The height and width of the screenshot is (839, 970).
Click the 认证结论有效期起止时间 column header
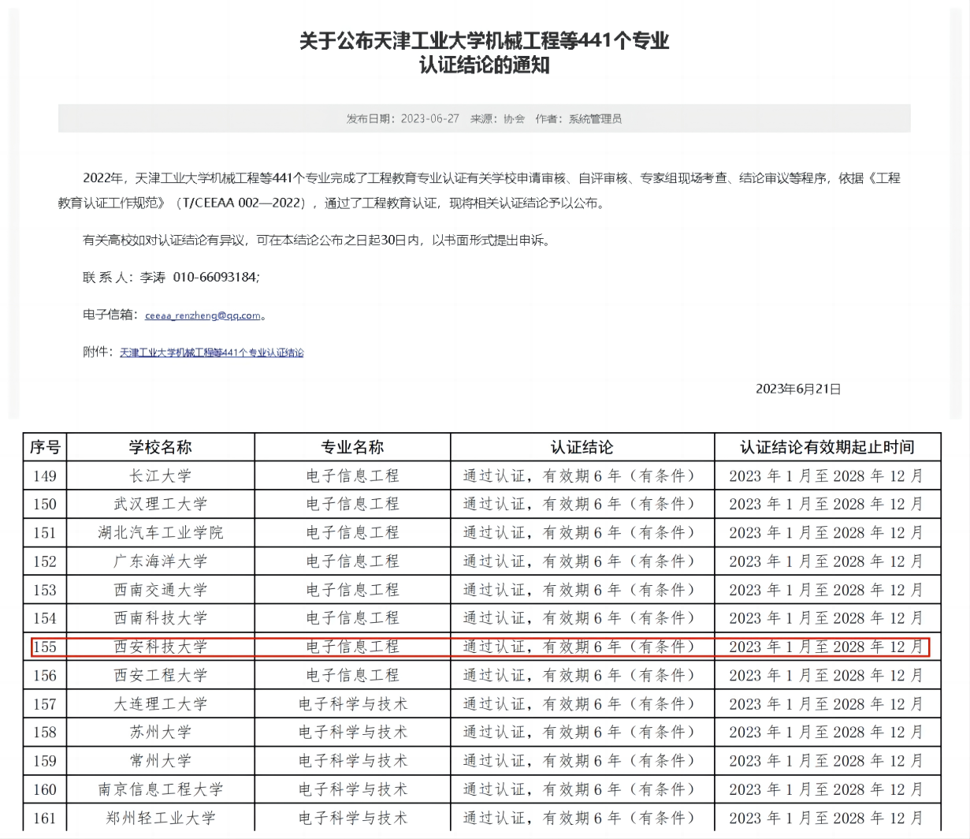827,447
